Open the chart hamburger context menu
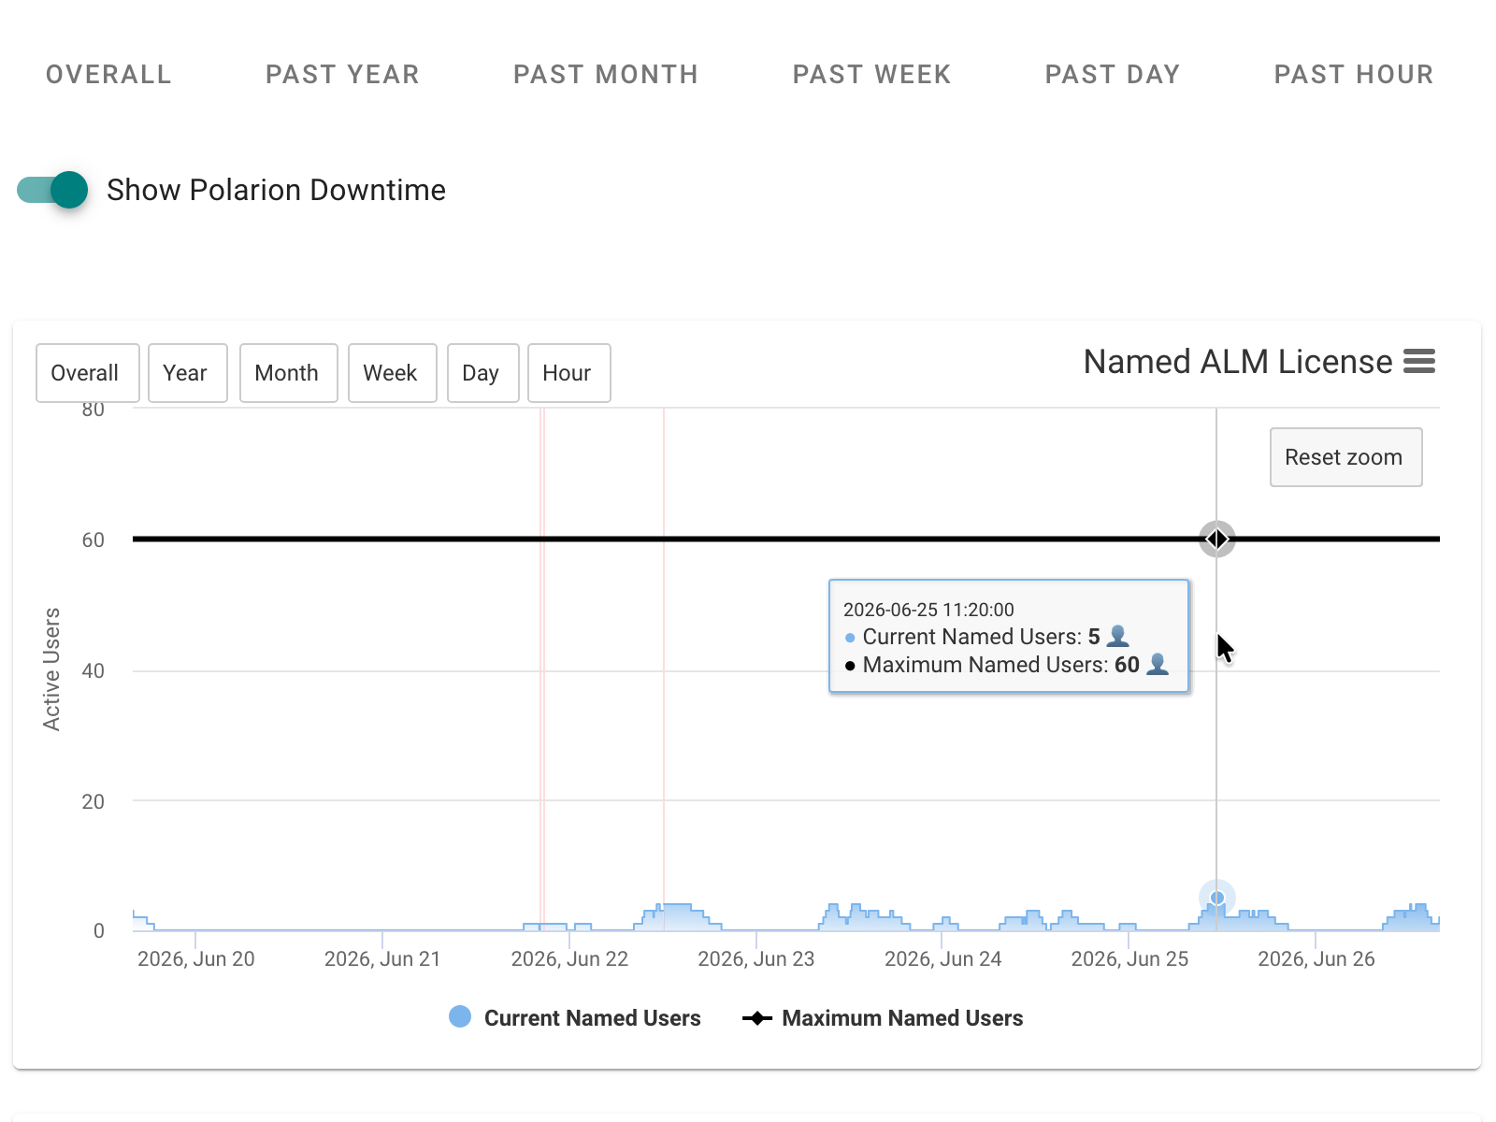Screen dimensions: 1496x1122 [x=1419, y=362]
